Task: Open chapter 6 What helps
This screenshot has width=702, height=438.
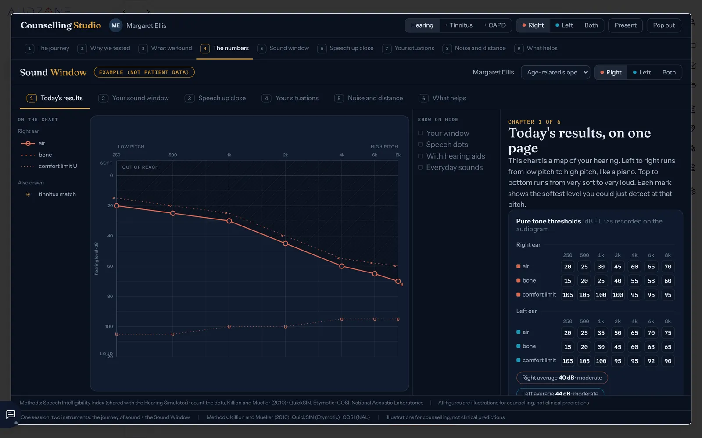Action: coord(443,98)
